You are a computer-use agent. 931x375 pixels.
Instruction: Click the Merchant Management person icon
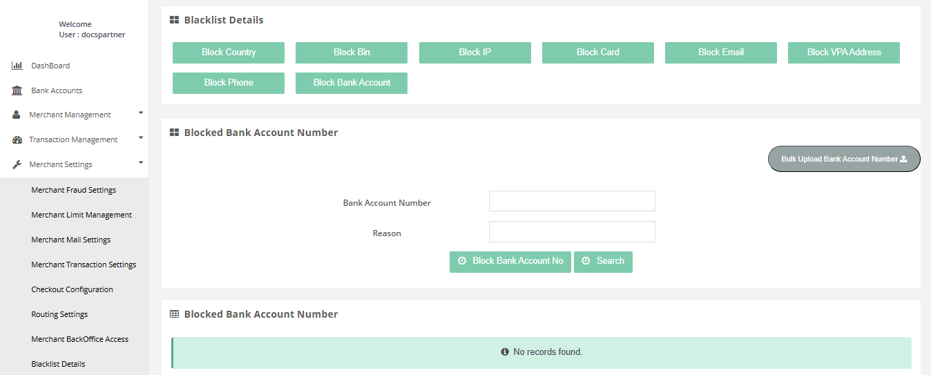(x=17, y=115)
